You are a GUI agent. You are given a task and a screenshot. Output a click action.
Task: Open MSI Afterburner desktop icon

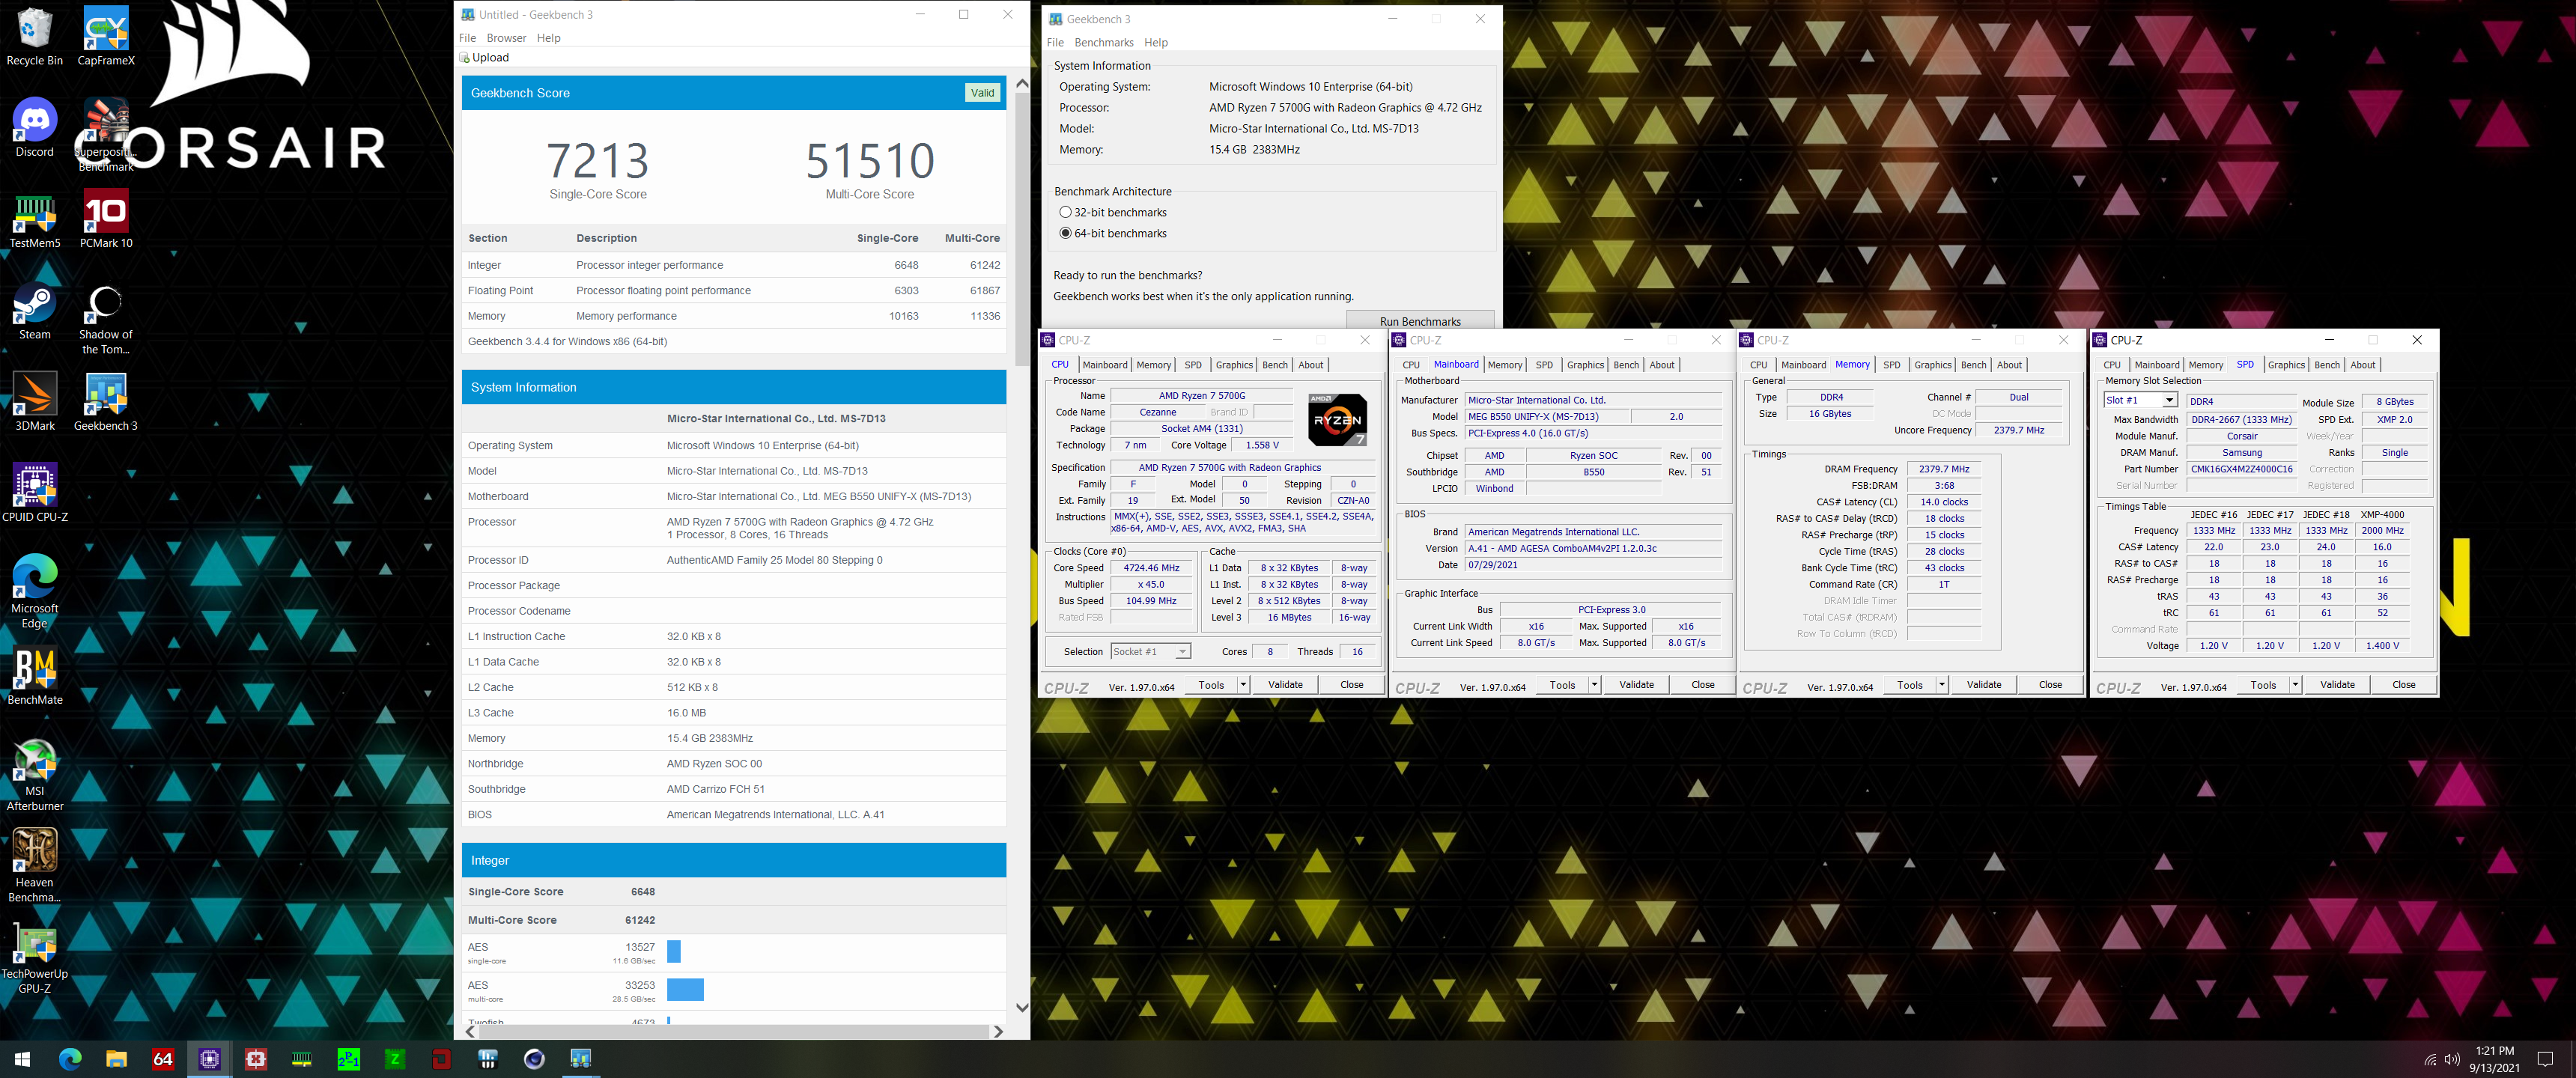34,774
